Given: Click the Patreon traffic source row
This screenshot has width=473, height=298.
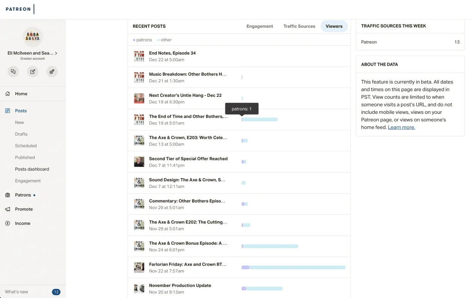Looking at the screenshot, I should tap(410, 42).
